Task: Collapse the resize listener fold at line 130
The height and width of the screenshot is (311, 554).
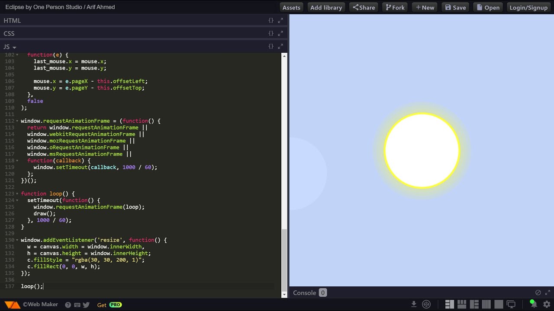Action: point(17,240)
